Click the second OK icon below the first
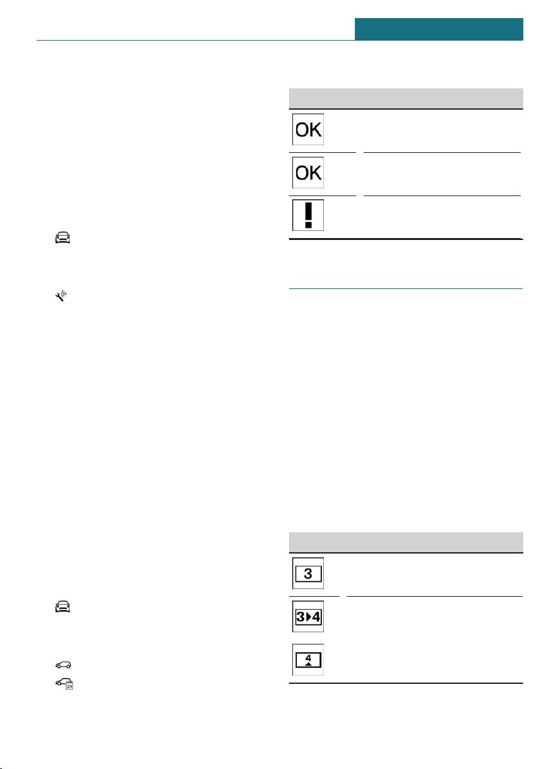This screenshot has width=542, height=769. [x=308, y=174]
